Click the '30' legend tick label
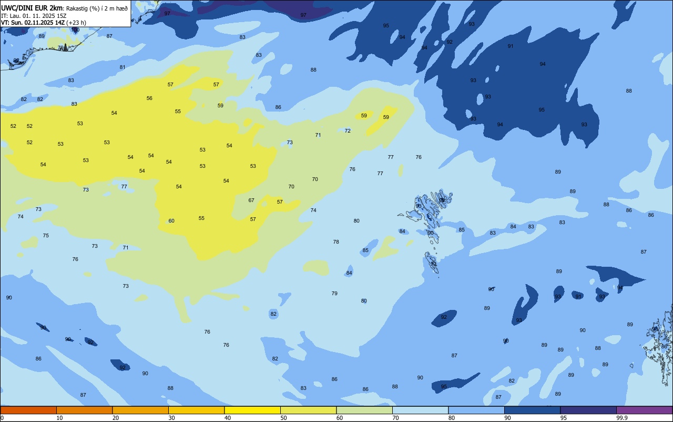This screenshot has width=673, height=422. click(x=172, y=418)
